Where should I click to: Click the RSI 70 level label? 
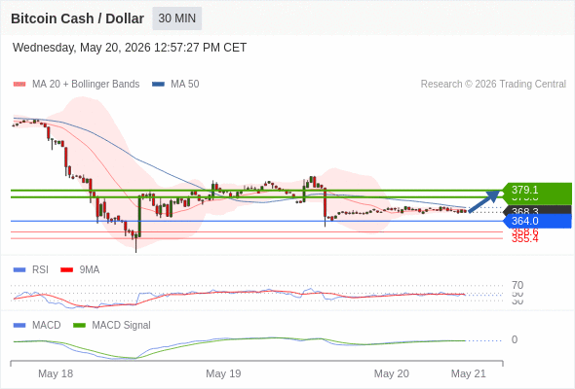point(517,285)
